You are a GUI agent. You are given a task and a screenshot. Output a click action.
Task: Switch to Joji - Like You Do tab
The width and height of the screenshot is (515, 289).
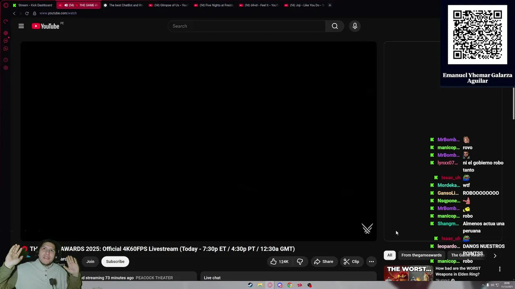pos(304,5)
